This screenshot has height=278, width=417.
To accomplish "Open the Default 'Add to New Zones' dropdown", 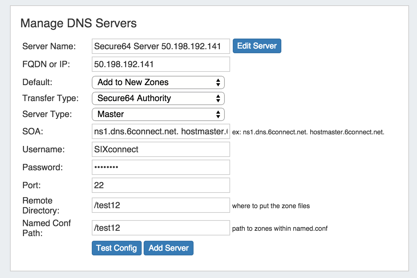I will tap(158, 82).
